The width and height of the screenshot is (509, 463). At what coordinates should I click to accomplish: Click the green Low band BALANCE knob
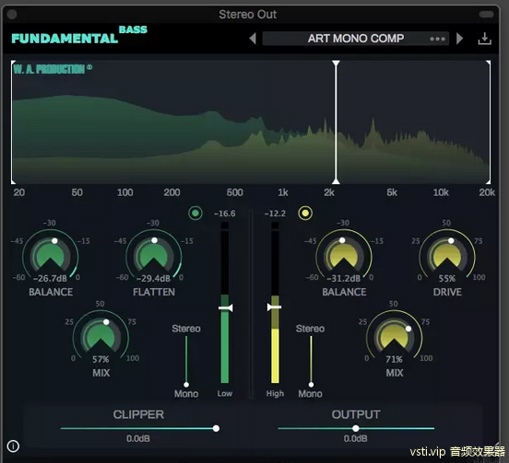tap(51, 256)
